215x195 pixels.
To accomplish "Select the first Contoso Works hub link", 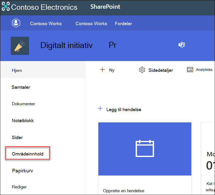I will [x=46, y=24].
